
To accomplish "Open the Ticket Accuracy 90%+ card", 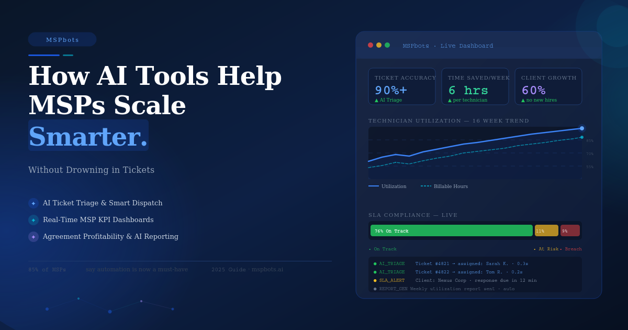I will [402, 86].
